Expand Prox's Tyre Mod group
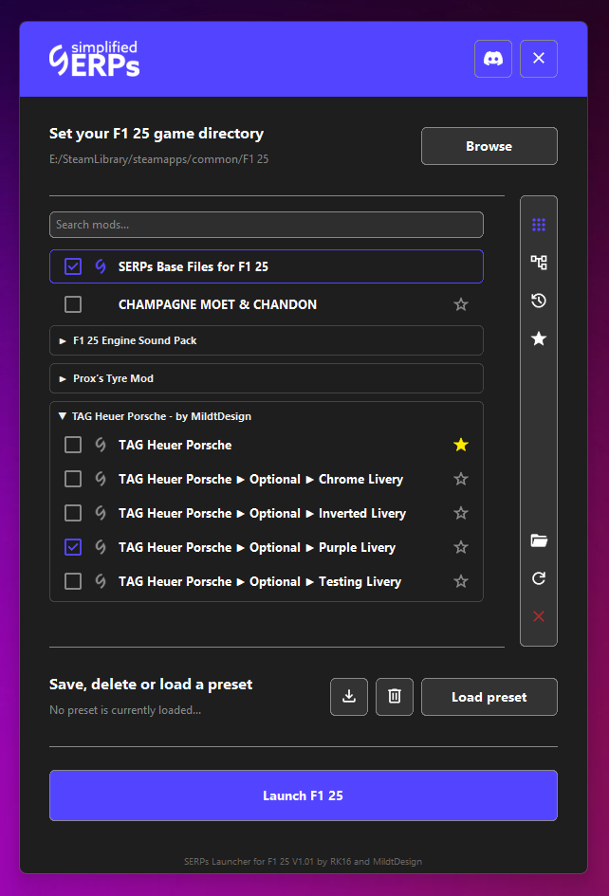 tap(267, 378)
